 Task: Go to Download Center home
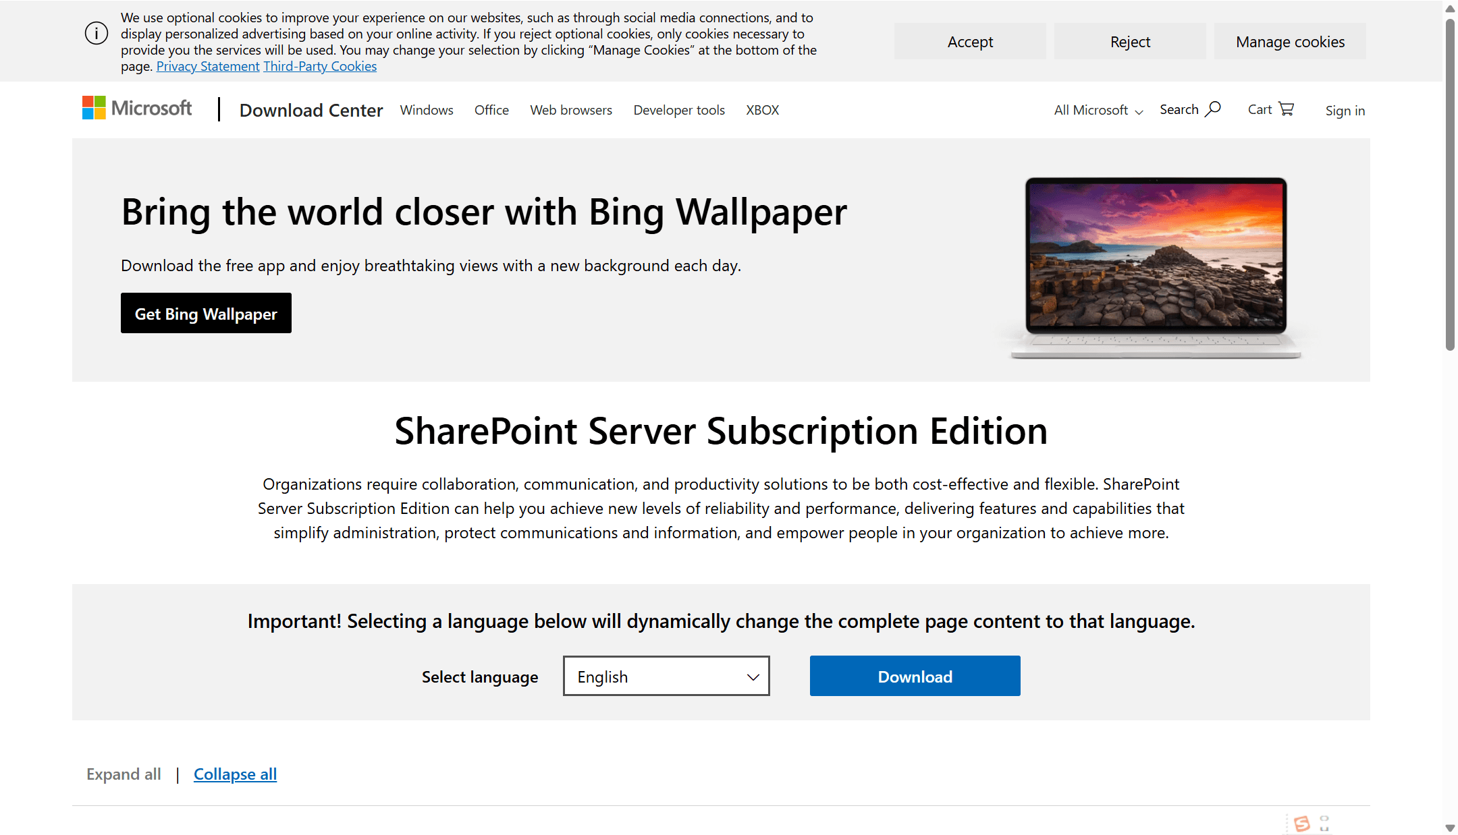(311, 110)
